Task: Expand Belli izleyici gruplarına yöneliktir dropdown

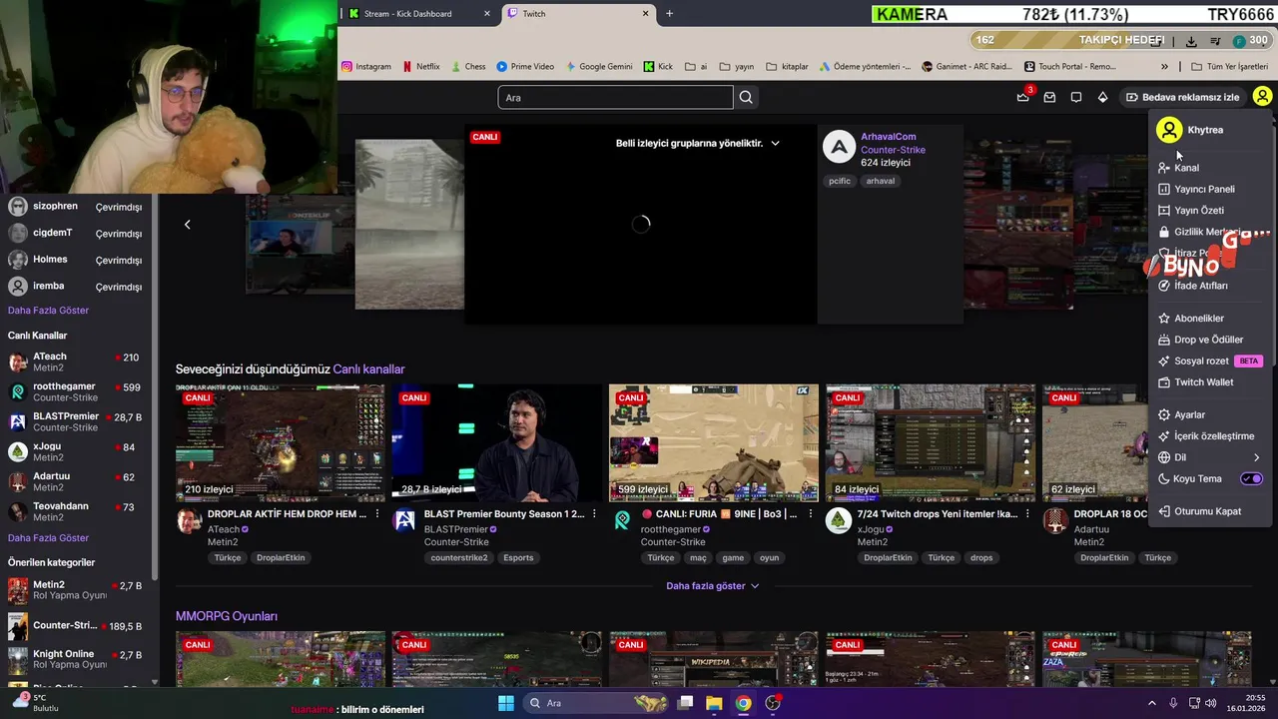Action: click(x=698, y=143)
